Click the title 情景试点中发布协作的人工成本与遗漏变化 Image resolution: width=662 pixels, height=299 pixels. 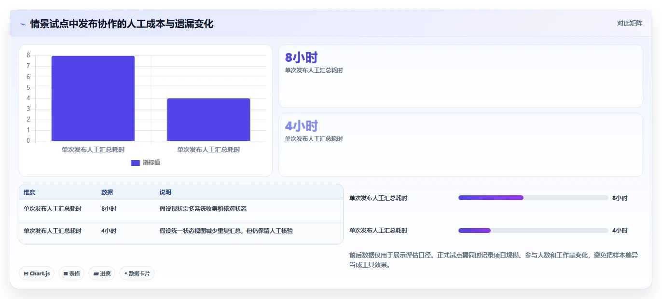122,24
